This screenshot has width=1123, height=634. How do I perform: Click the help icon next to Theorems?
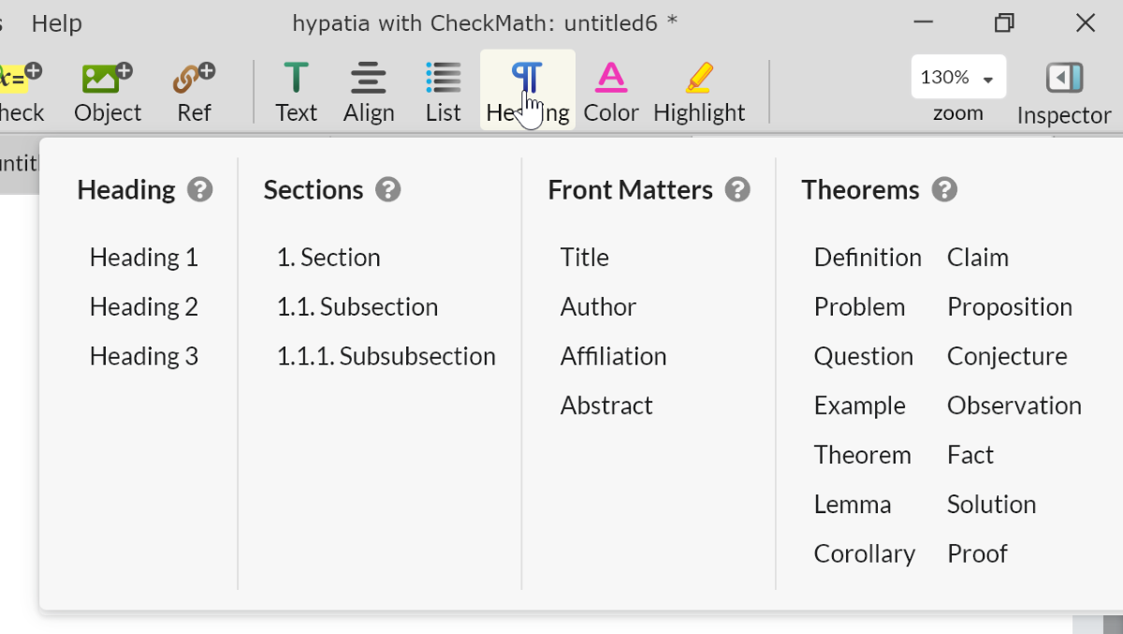point(944,190)
